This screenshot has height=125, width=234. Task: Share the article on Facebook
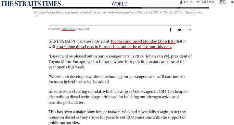pyautogui.click(x=170, y=30)
